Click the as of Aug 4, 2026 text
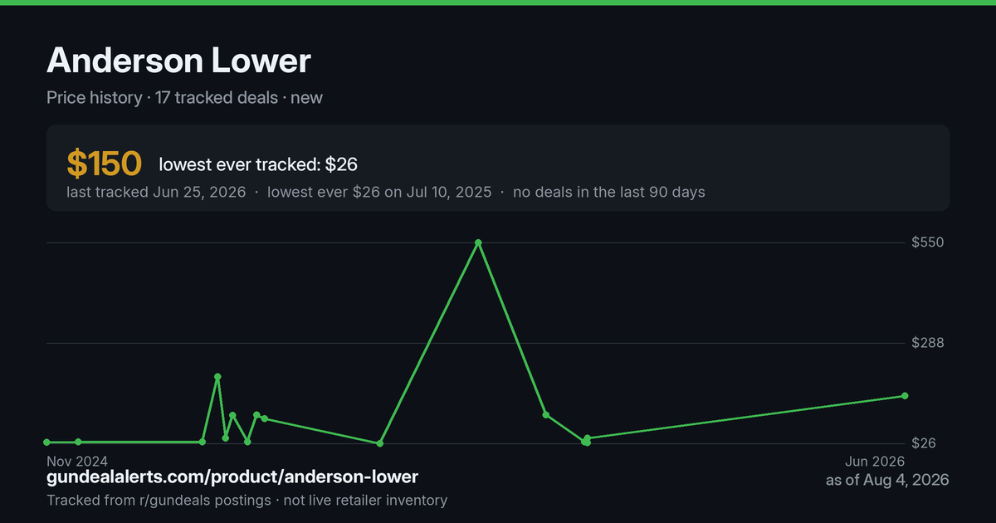996x523 pixels. coord(887,480)
